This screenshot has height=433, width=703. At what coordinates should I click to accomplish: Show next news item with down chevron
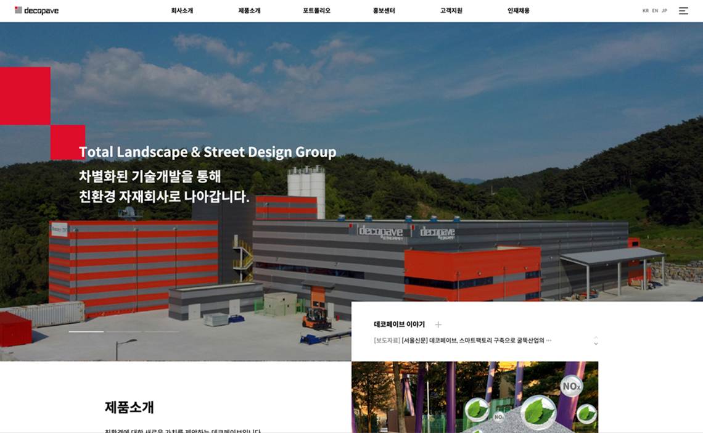pos(596,344)
